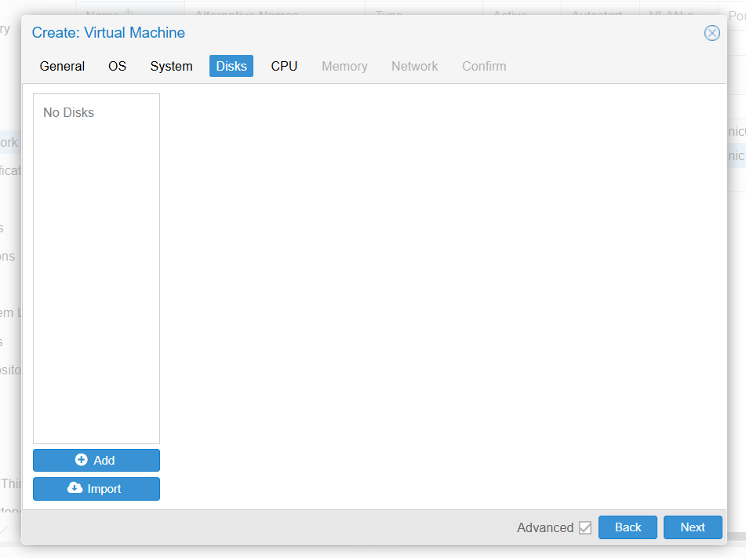Click the Advanced label text

[x=544, y=527]
